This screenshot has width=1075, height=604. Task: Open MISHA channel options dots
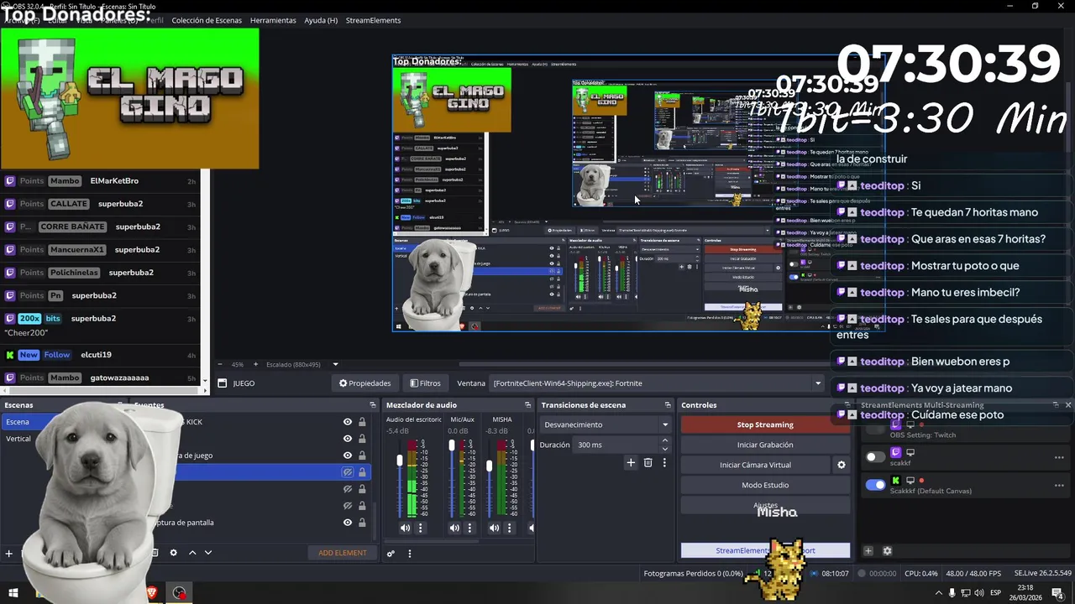tap(509, 528)
